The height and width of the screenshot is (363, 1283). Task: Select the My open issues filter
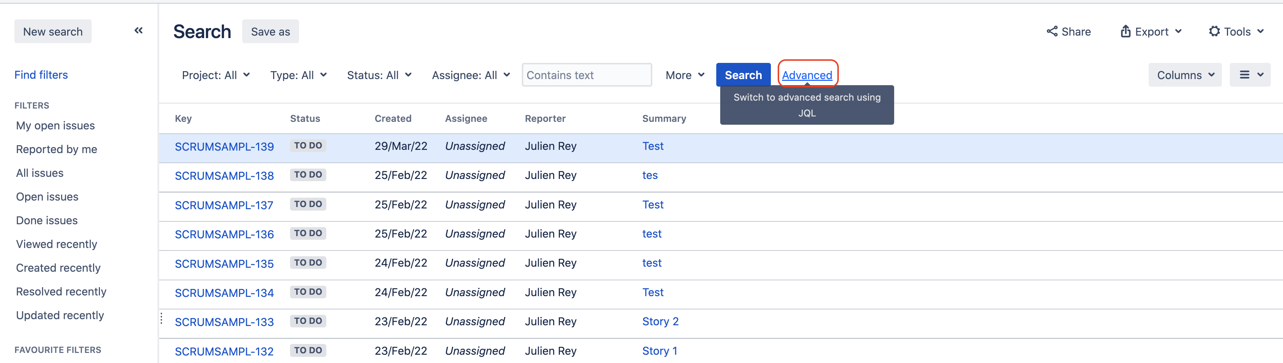55,125
